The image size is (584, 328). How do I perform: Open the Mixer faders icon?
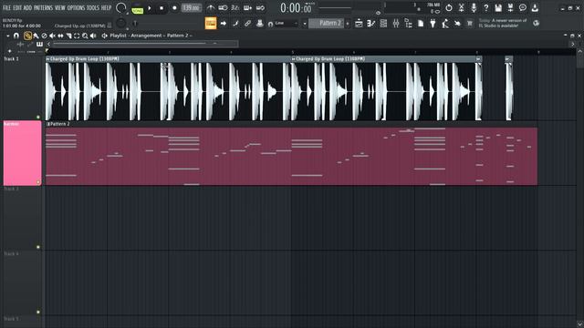tap(395, 23)
